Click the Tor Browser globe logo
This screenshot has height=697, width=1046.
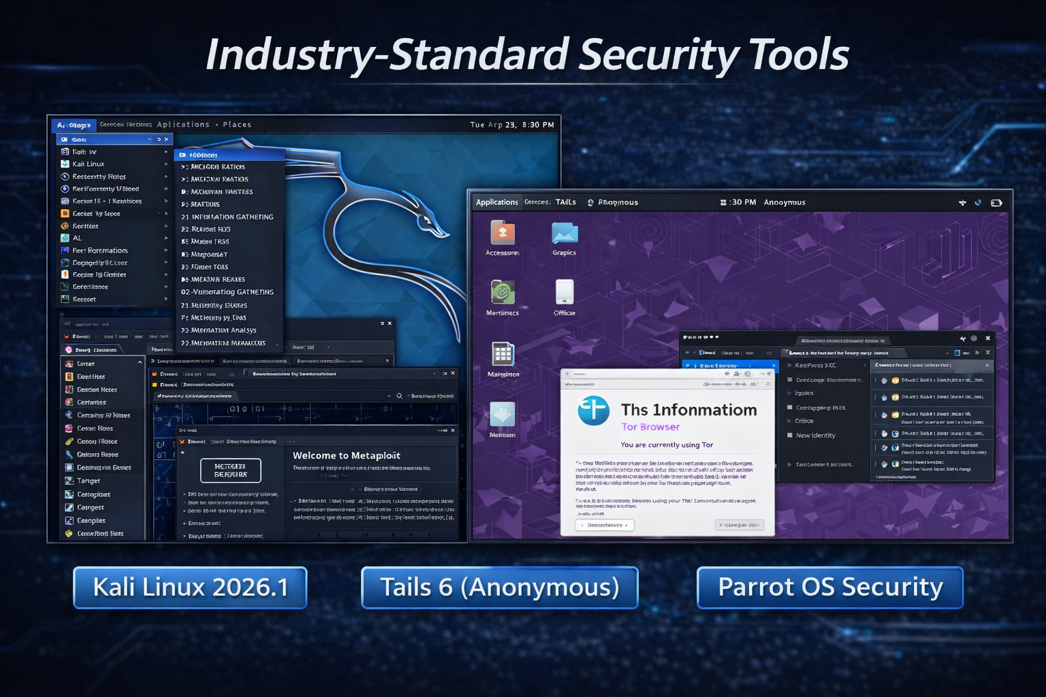[594, 410]
